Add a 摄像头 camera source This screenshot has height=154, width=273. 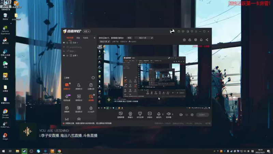pyautogui.click(x=130, y=115)
